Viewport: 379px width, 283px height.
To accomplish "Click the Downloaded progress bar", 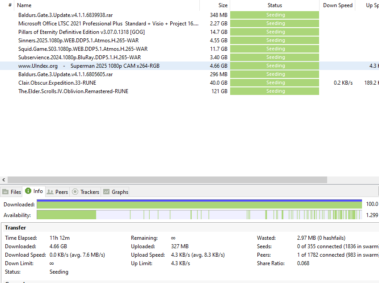I will [199, 204].
